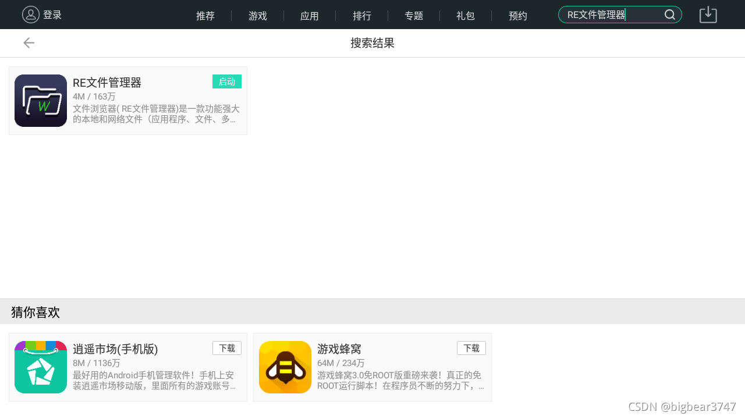745x419 pixels.
Task: Download 游戏蜂窝 with the 下载 button
Action: [x=471, y=348]
